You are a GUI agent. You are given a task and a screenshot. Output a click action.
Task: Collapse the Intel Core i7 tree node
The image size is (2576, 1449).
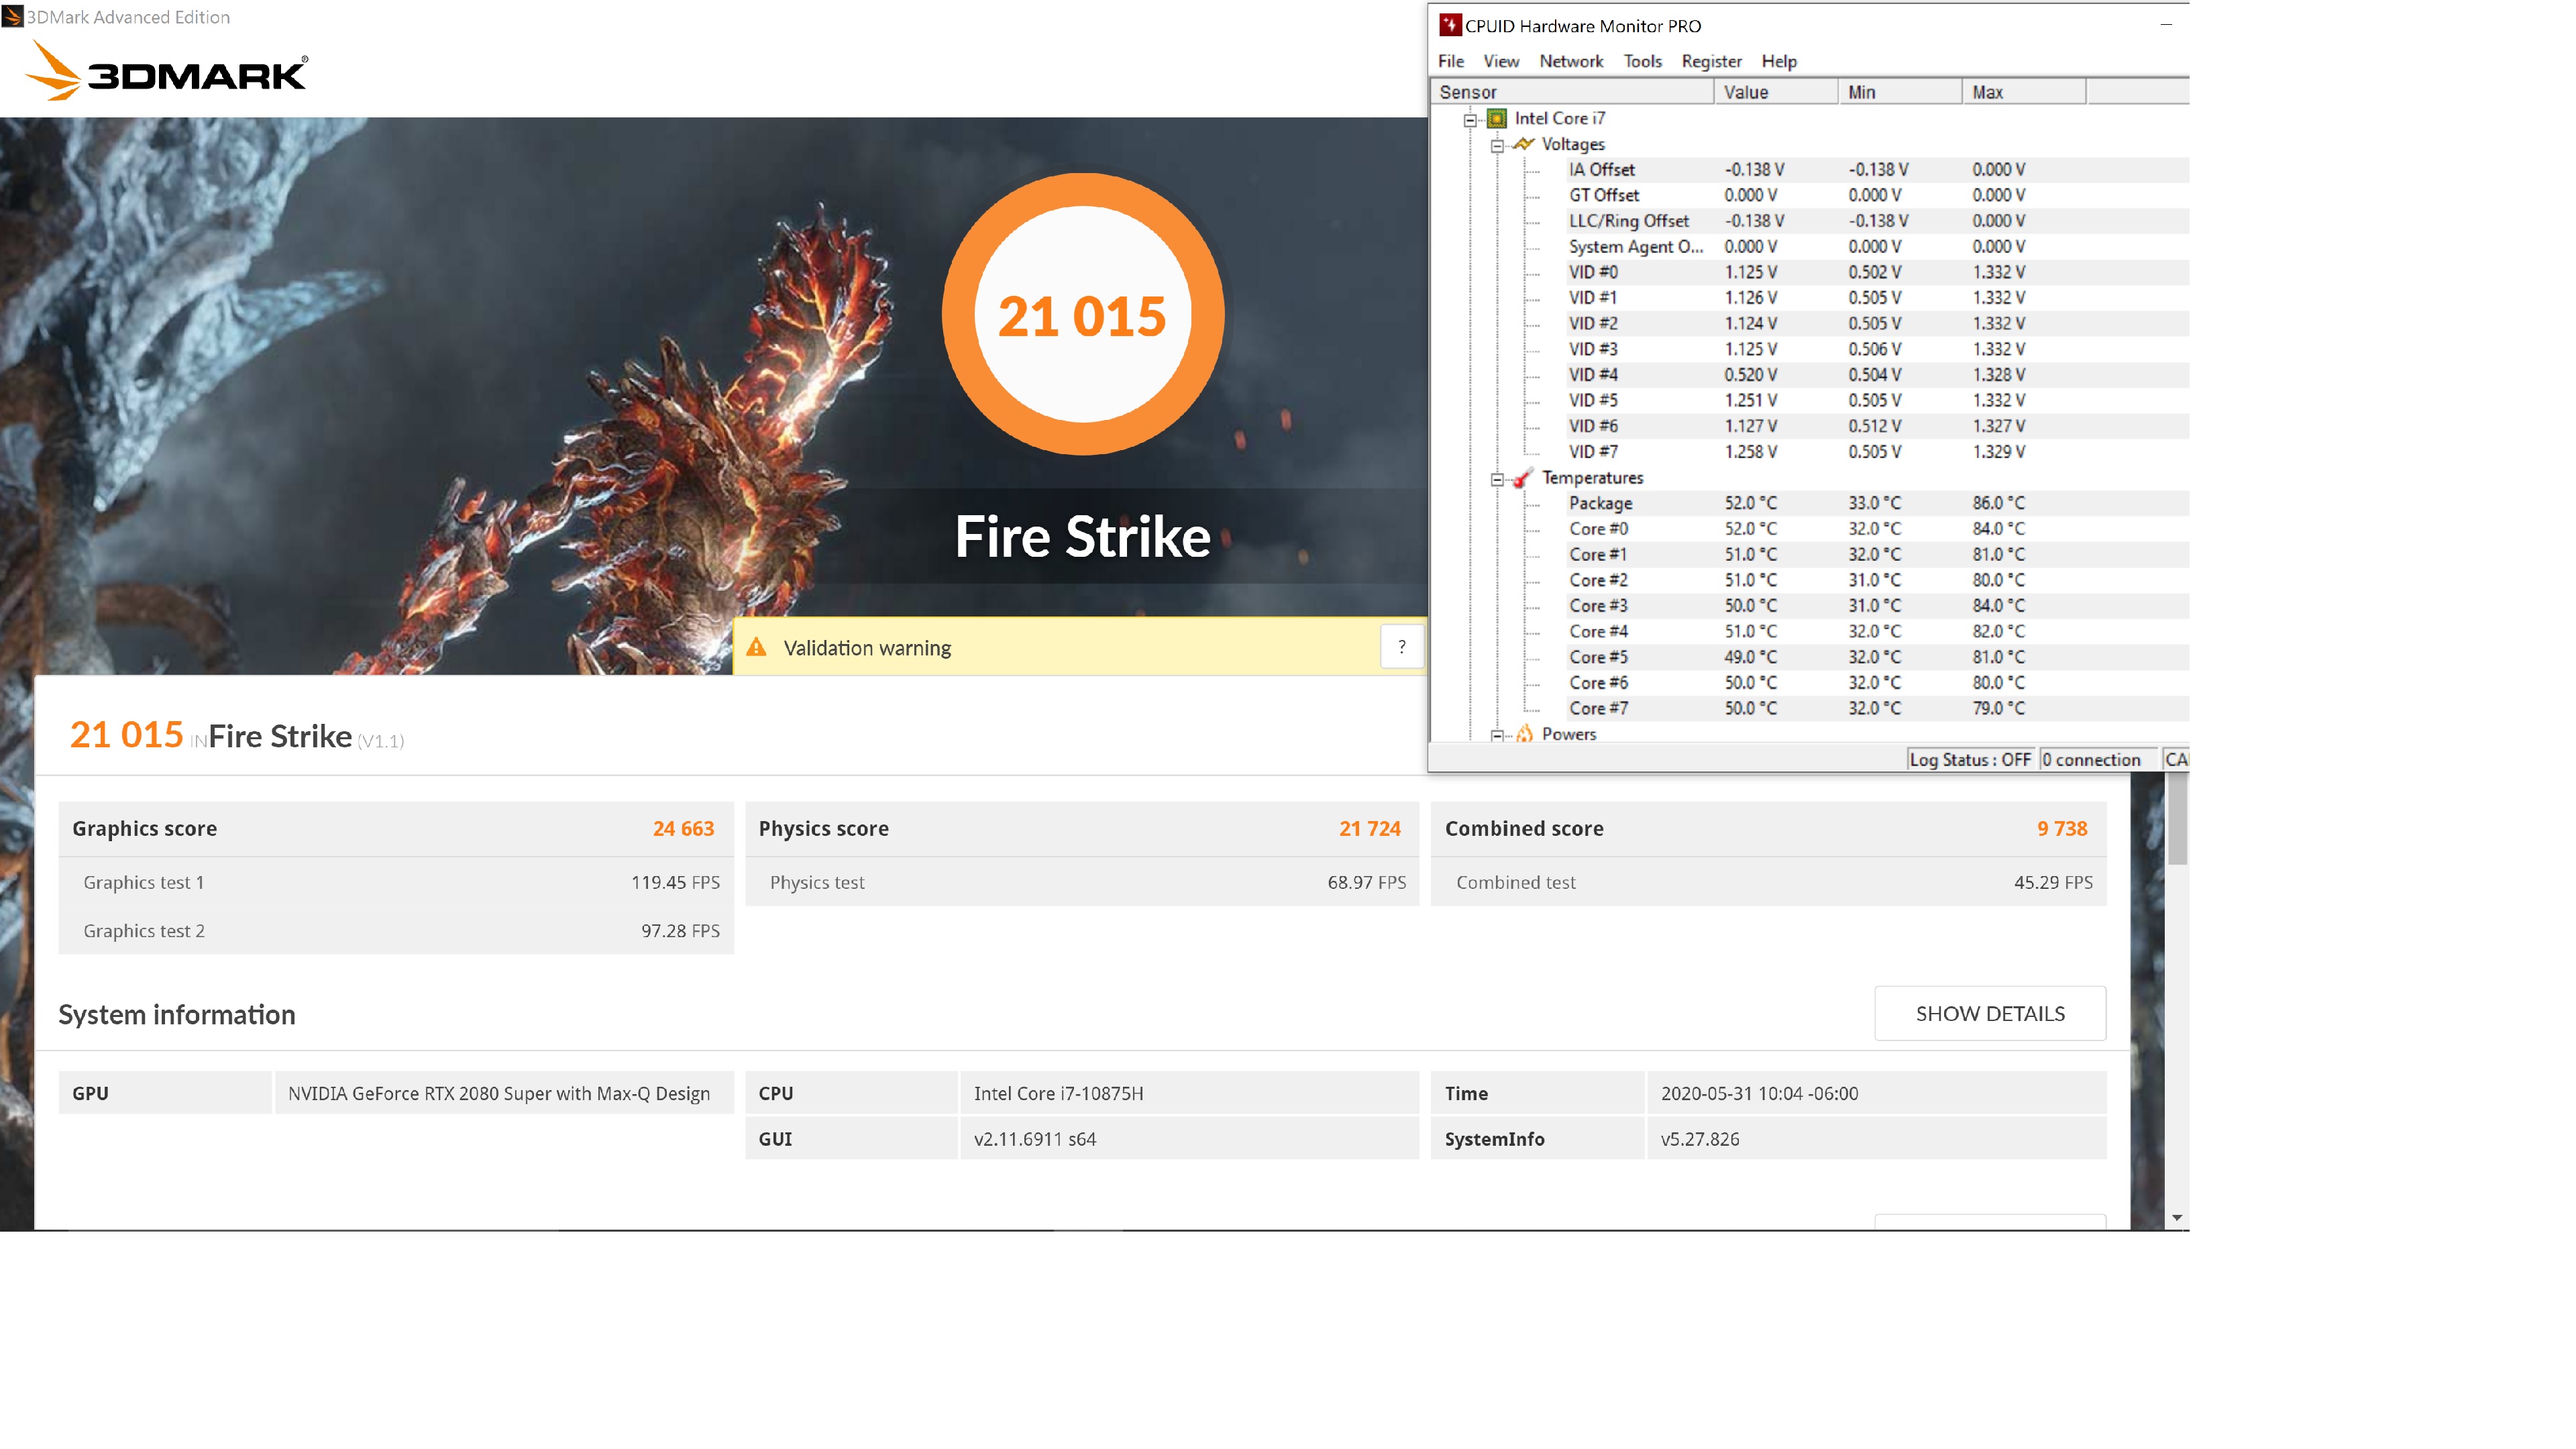pyautogui.click(x=1470, y=120)
